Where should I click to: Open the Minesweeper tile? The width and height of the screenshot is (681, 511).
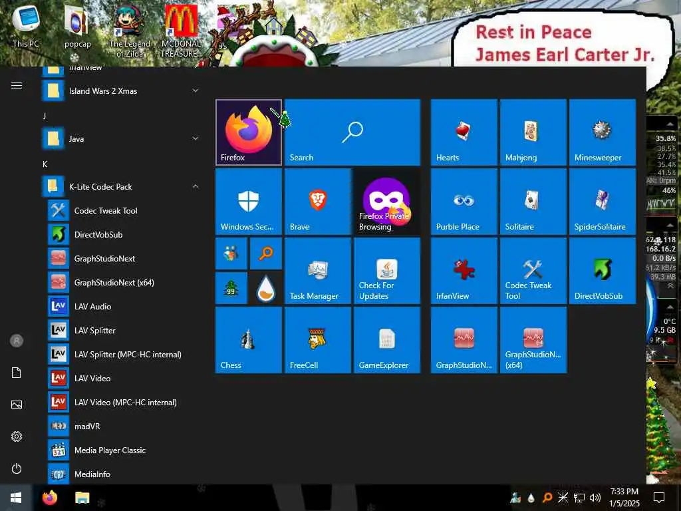(x=603, y=132)
